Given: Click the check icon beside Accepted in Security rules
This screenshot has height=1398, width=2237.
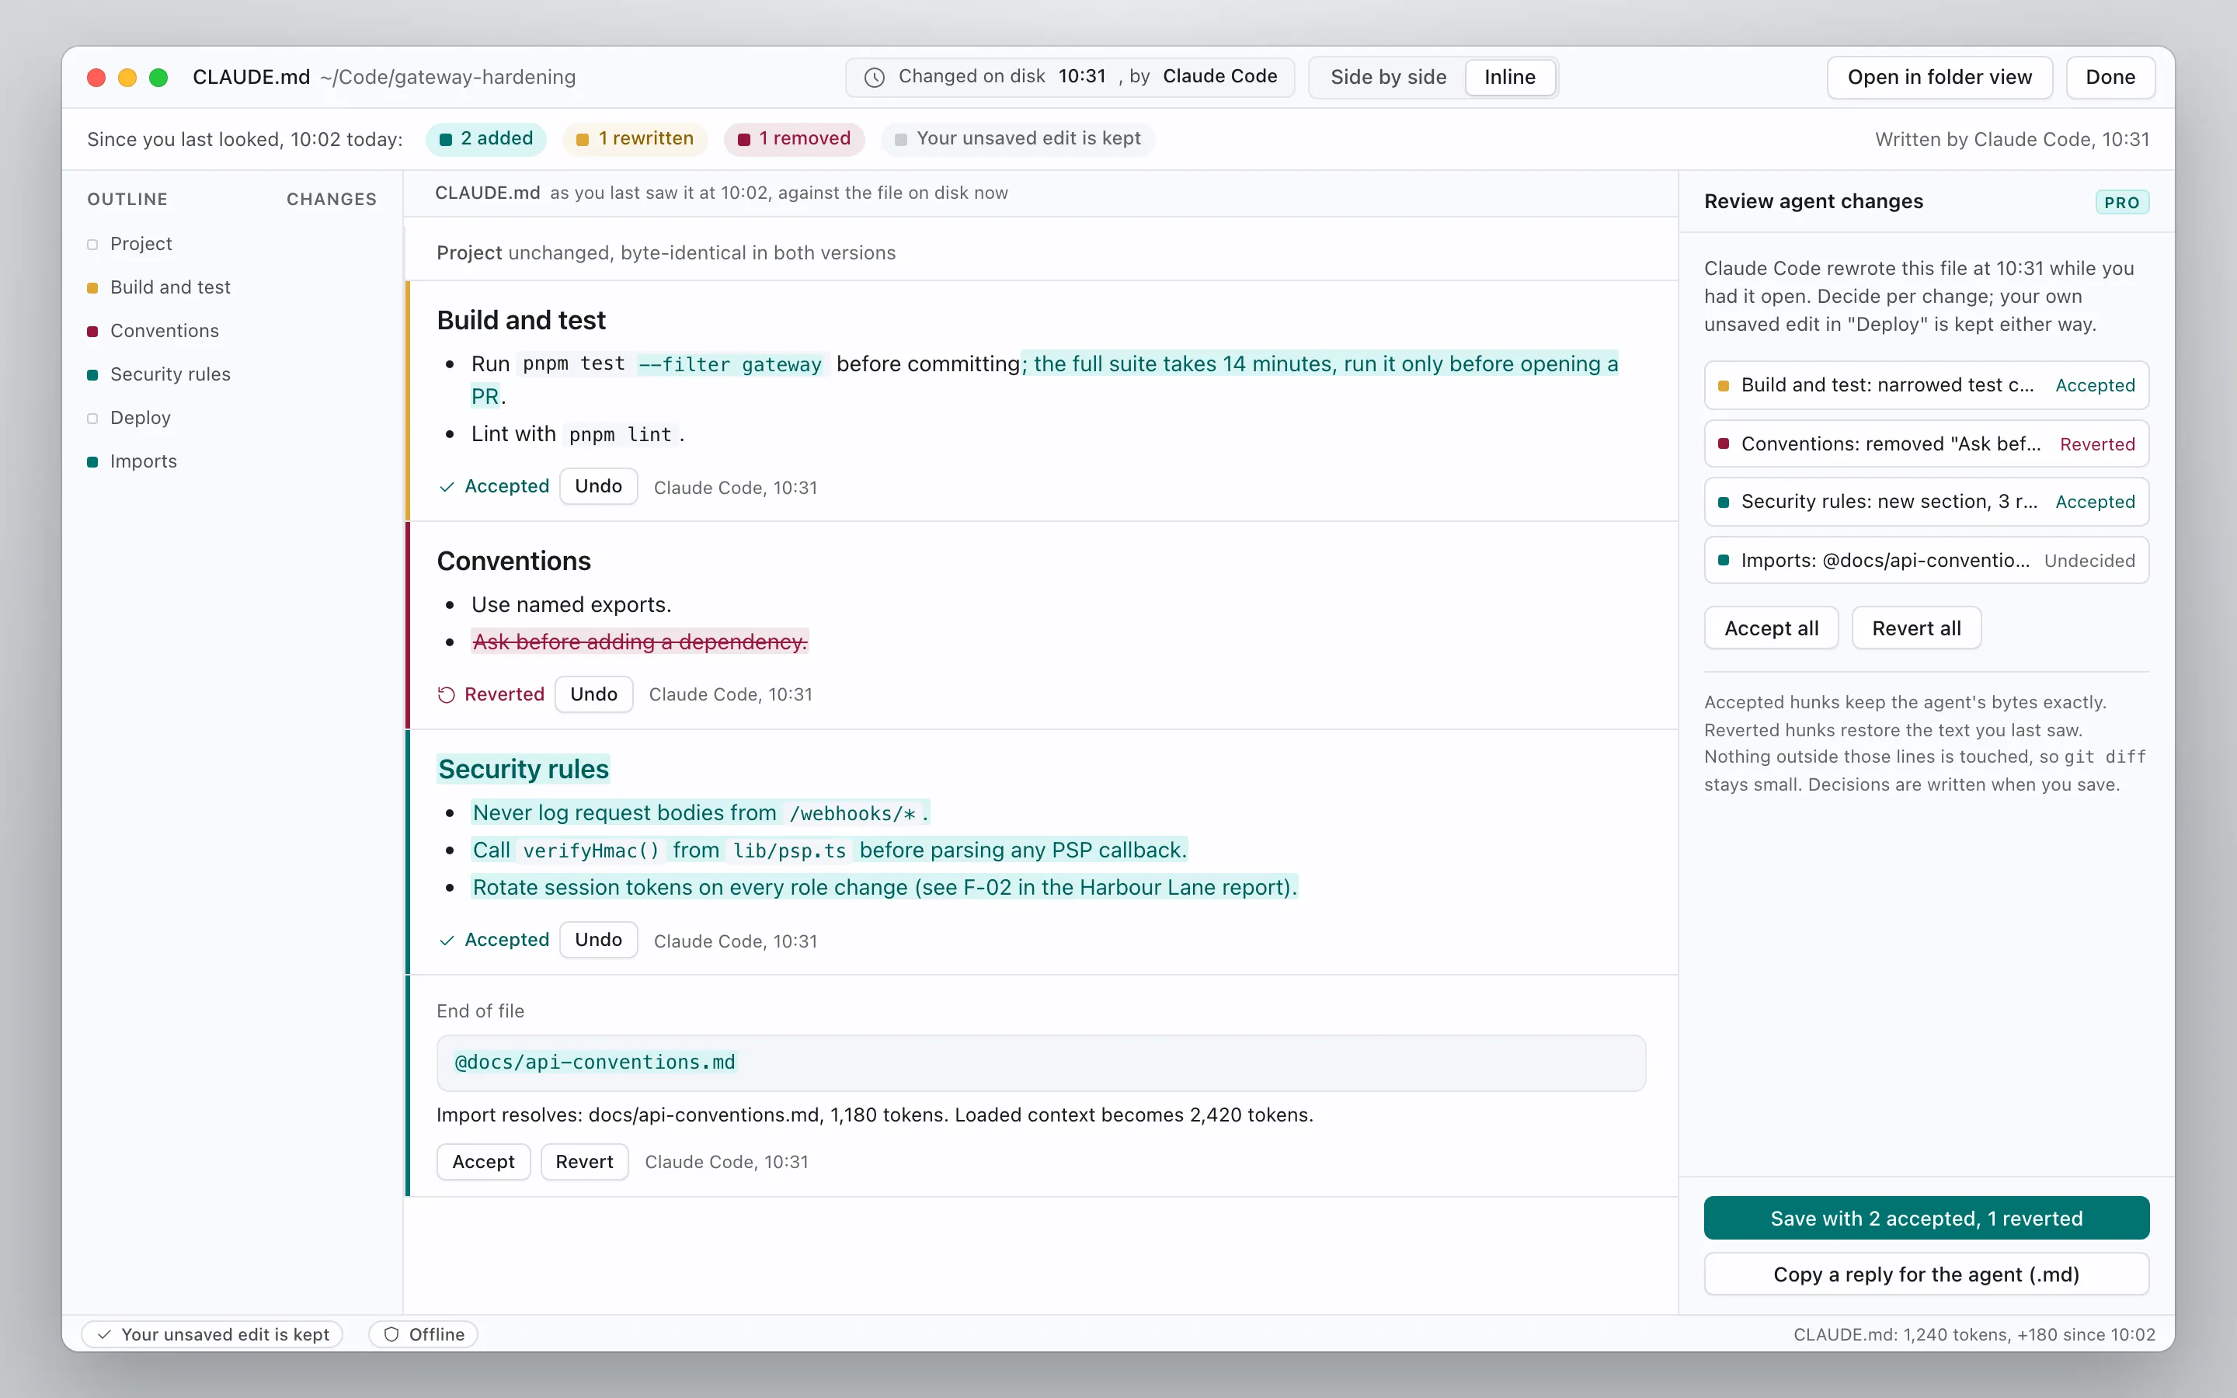Looking at the screenshot, I should pyautogui.click(x=447, y=941).
